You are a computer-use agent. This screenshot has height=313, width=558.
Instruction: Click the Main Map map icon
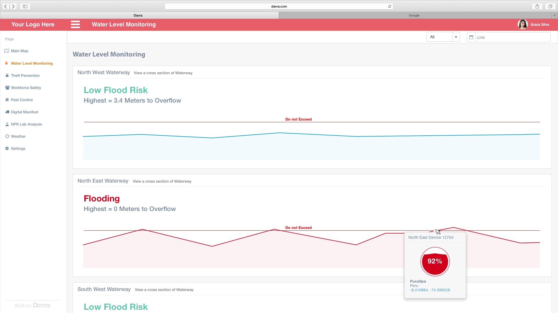click(7, 51)
